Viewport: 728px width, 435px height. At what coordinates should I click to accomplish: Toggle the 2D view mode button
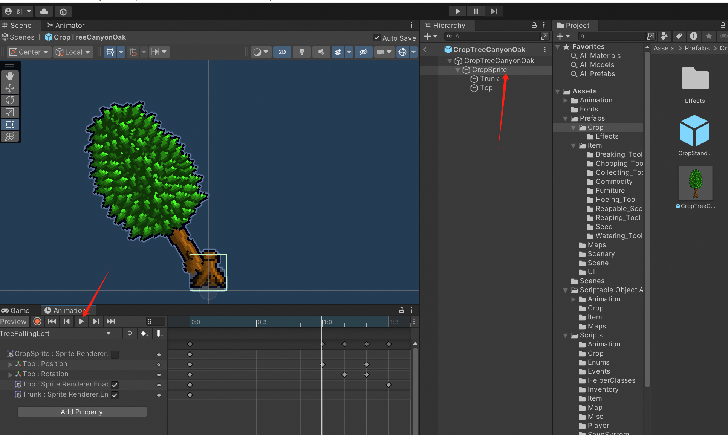point(282,52)
